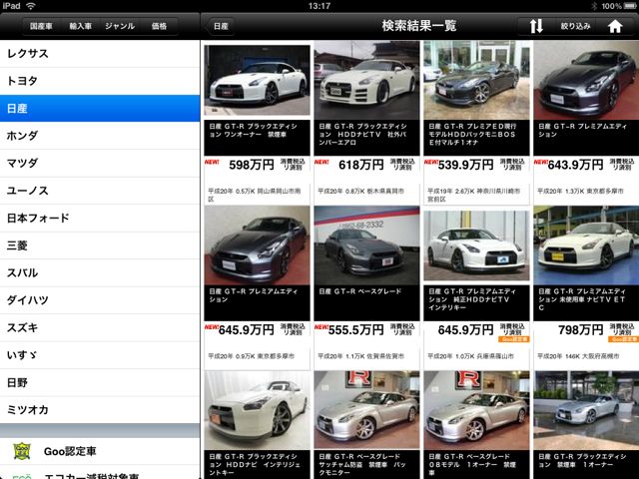Tap the 798万円 price
The width and height of the screenshot is (639, 479).
(x=581, y=330)
